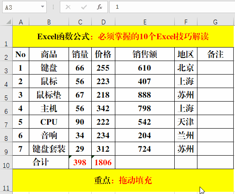Select the cell containing CPU

click(49, 122)
